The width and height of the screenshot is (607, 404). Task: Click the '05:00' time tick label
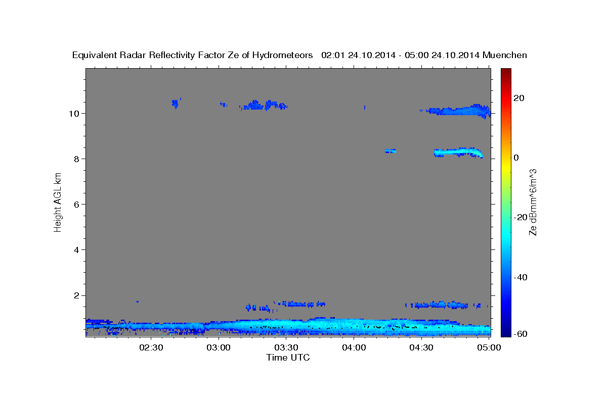tap(489, 347)
